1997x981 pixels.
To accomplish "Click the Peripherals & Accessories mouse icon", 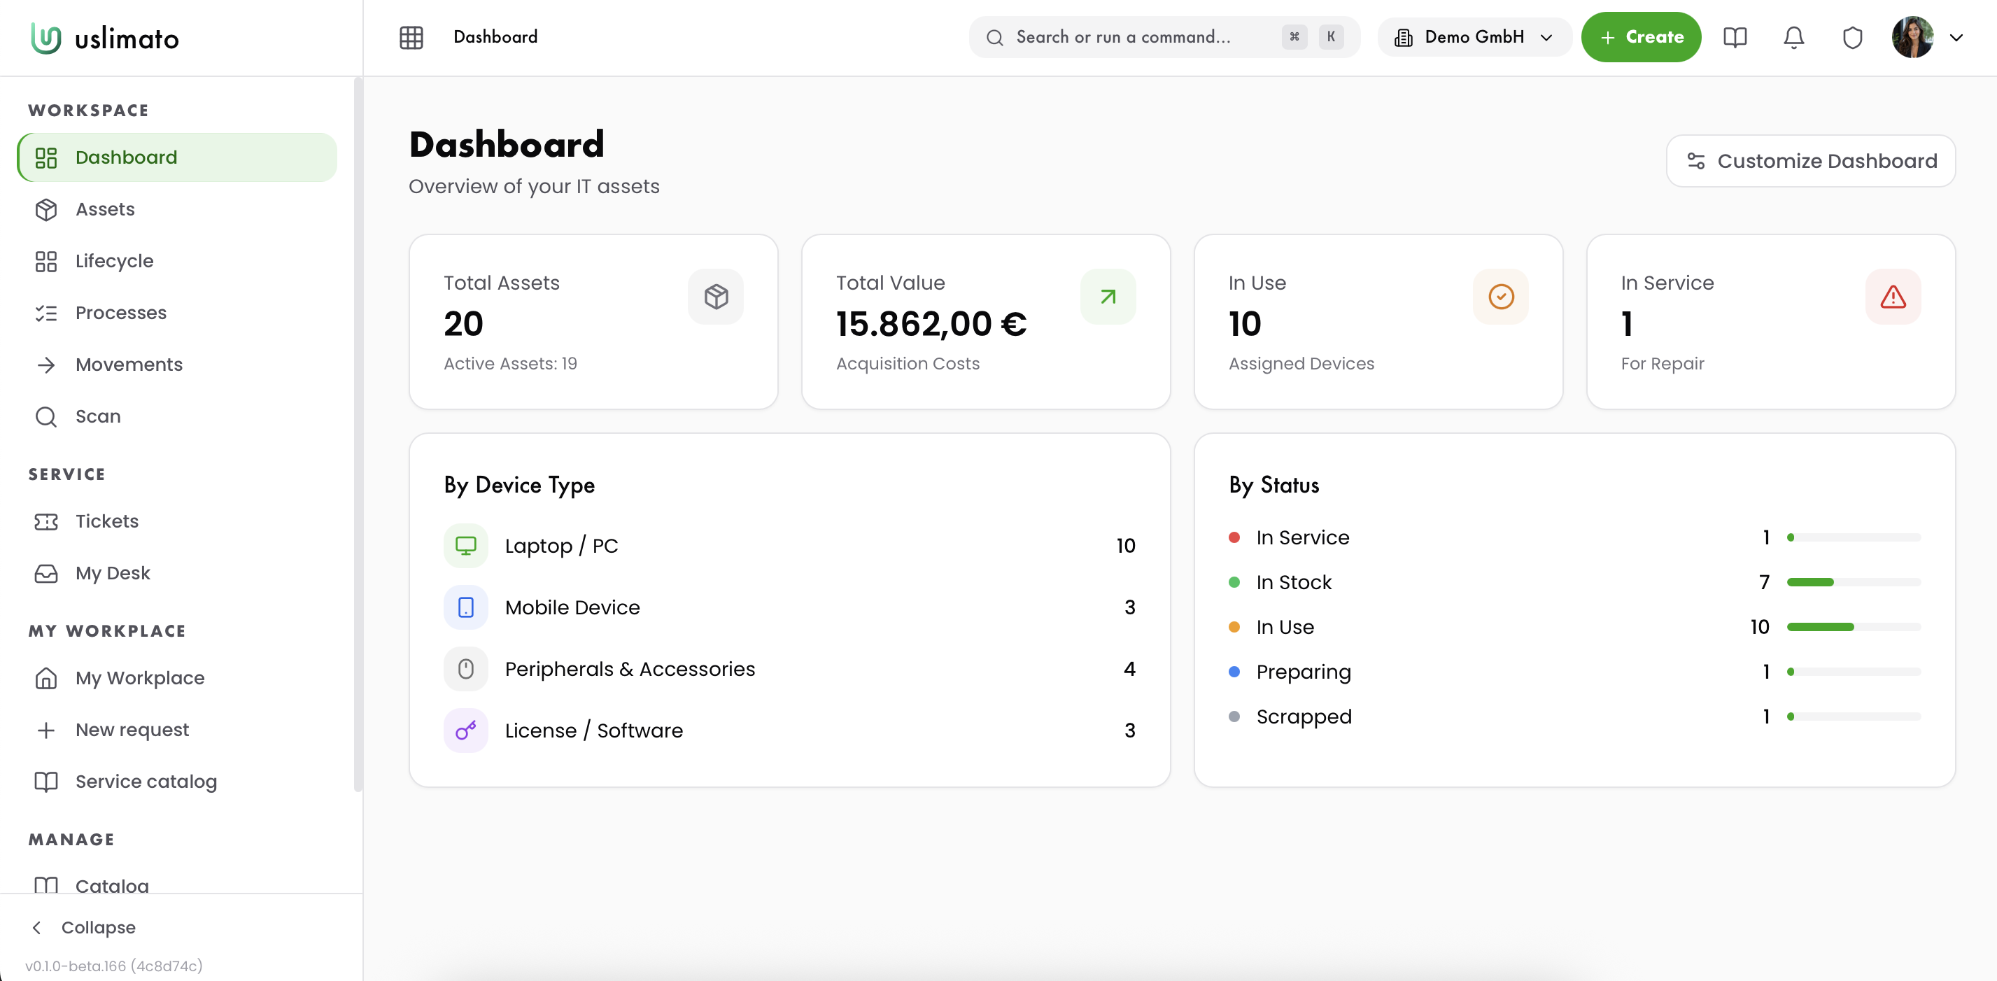I will click(465, 668).
